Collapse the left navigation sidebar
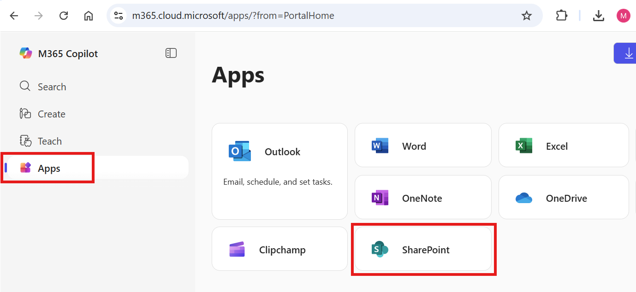This screenshot has height=292, width=636. click(171, 53)
